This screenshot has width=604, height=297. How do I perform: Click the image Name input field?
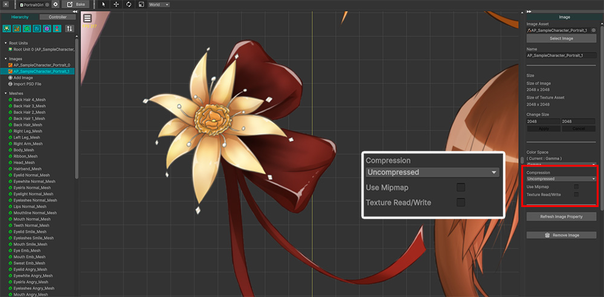[561, 56]
